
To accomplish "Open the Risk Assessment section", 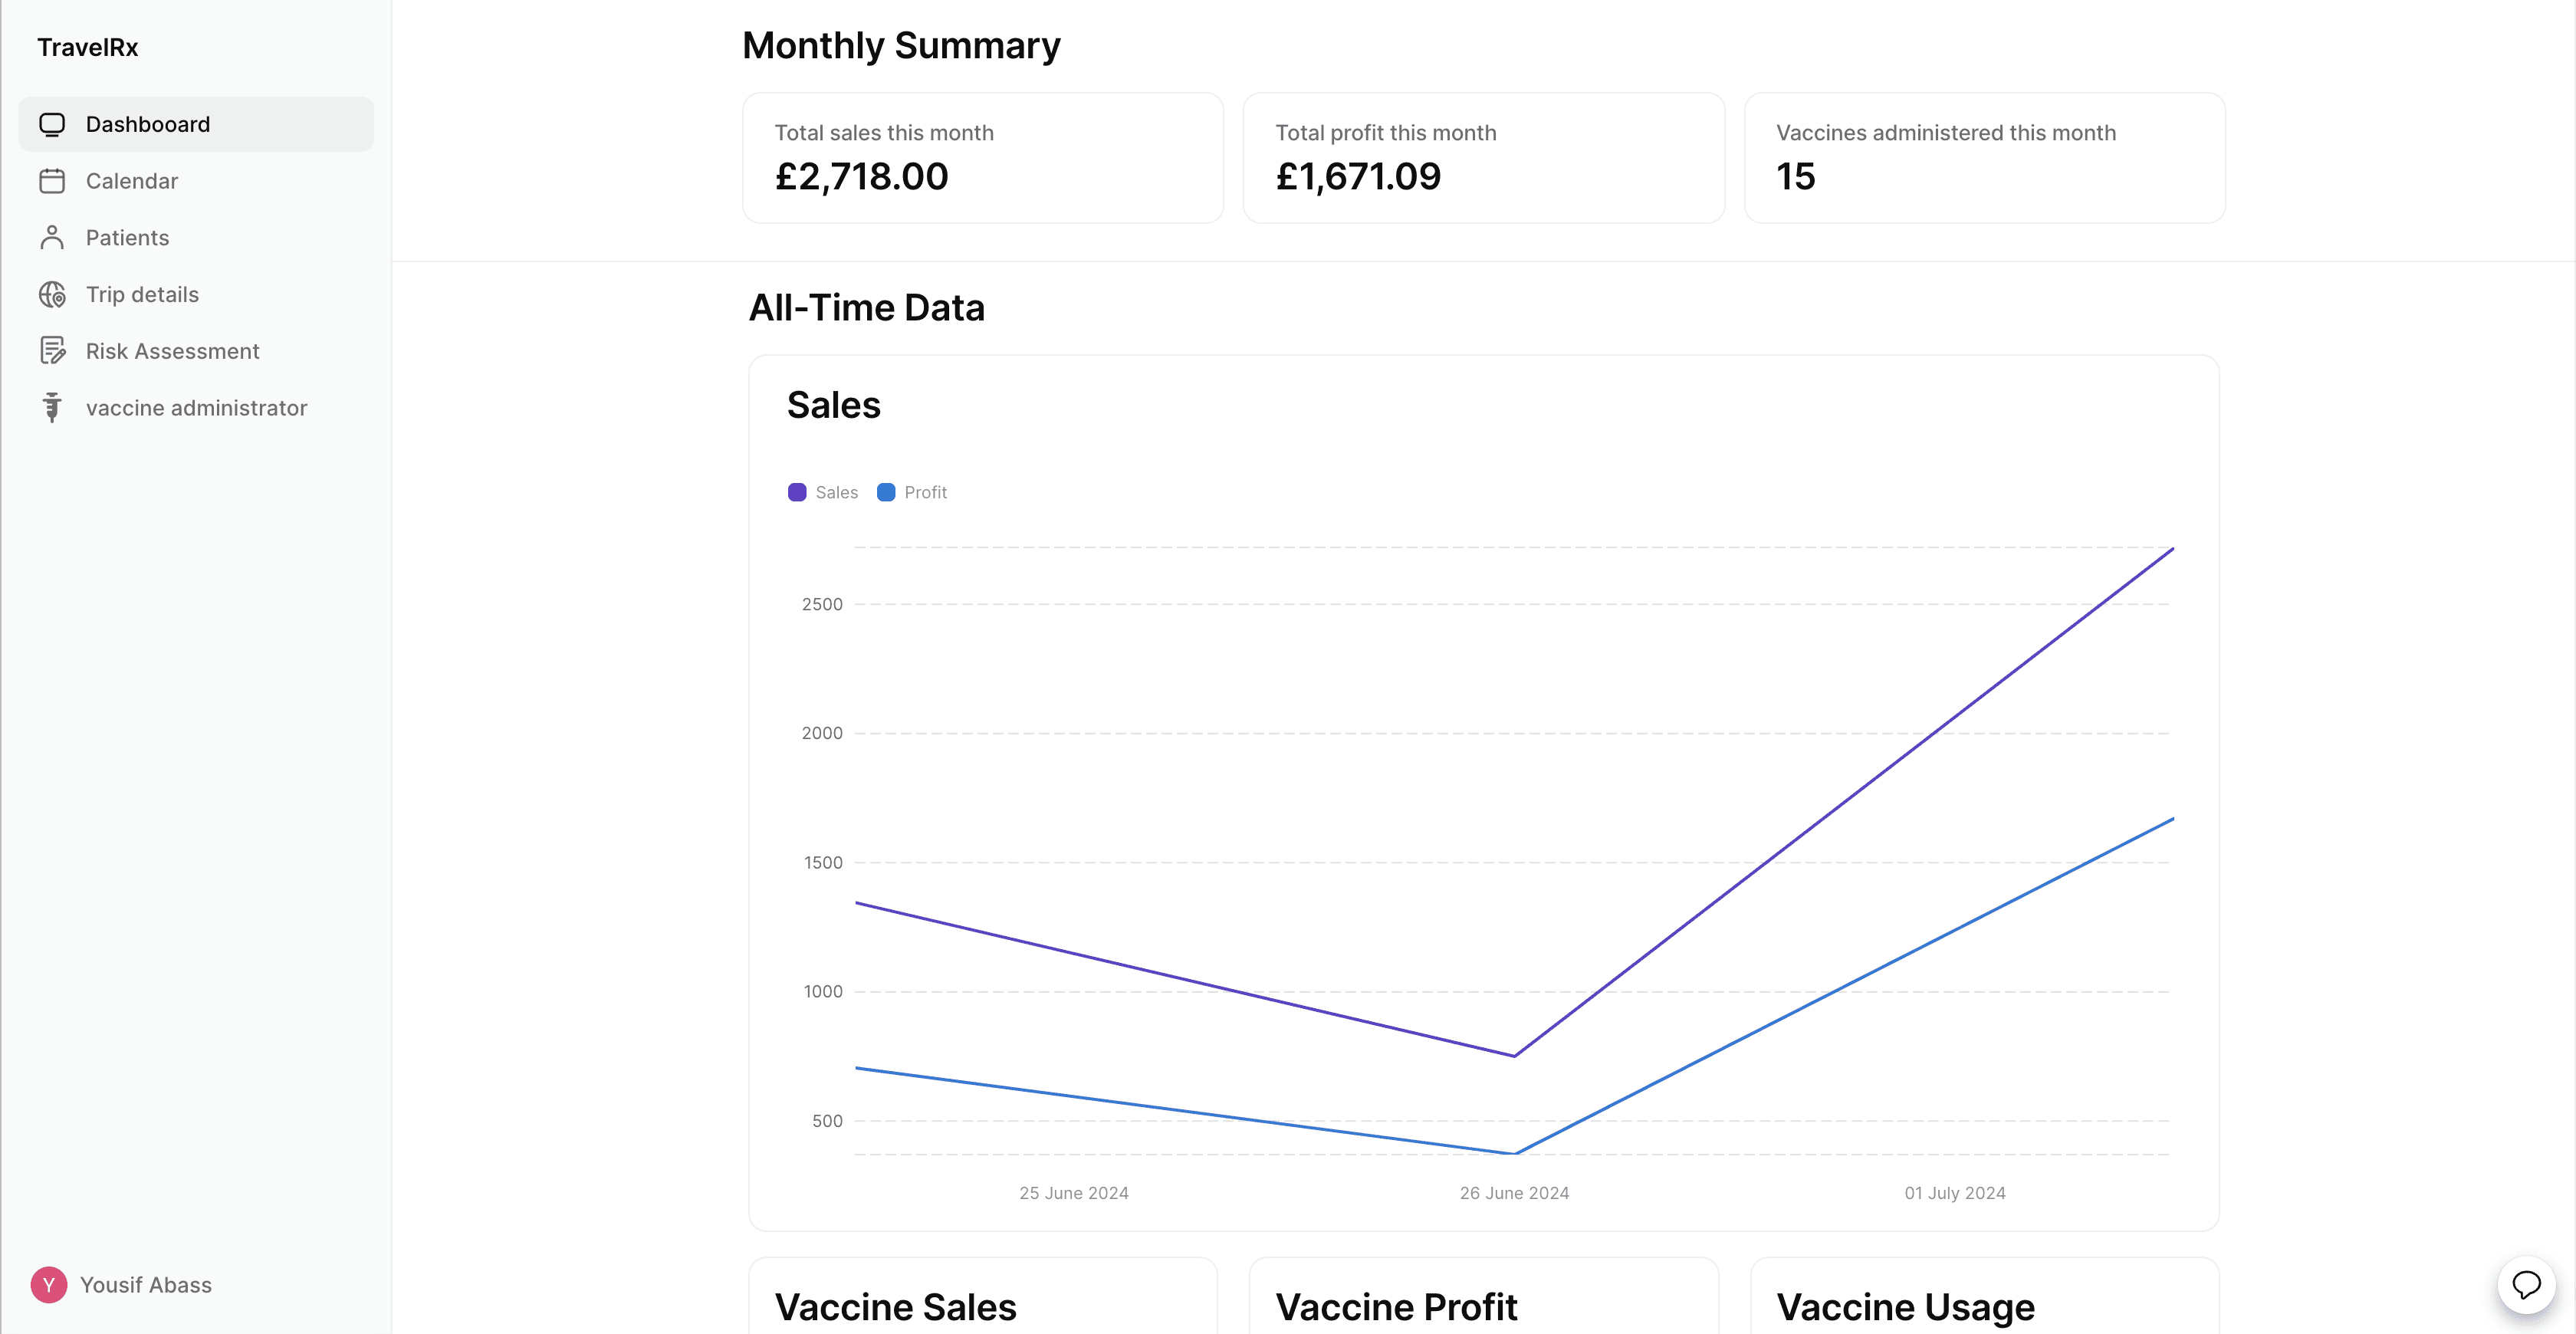I will coord(172,351).
